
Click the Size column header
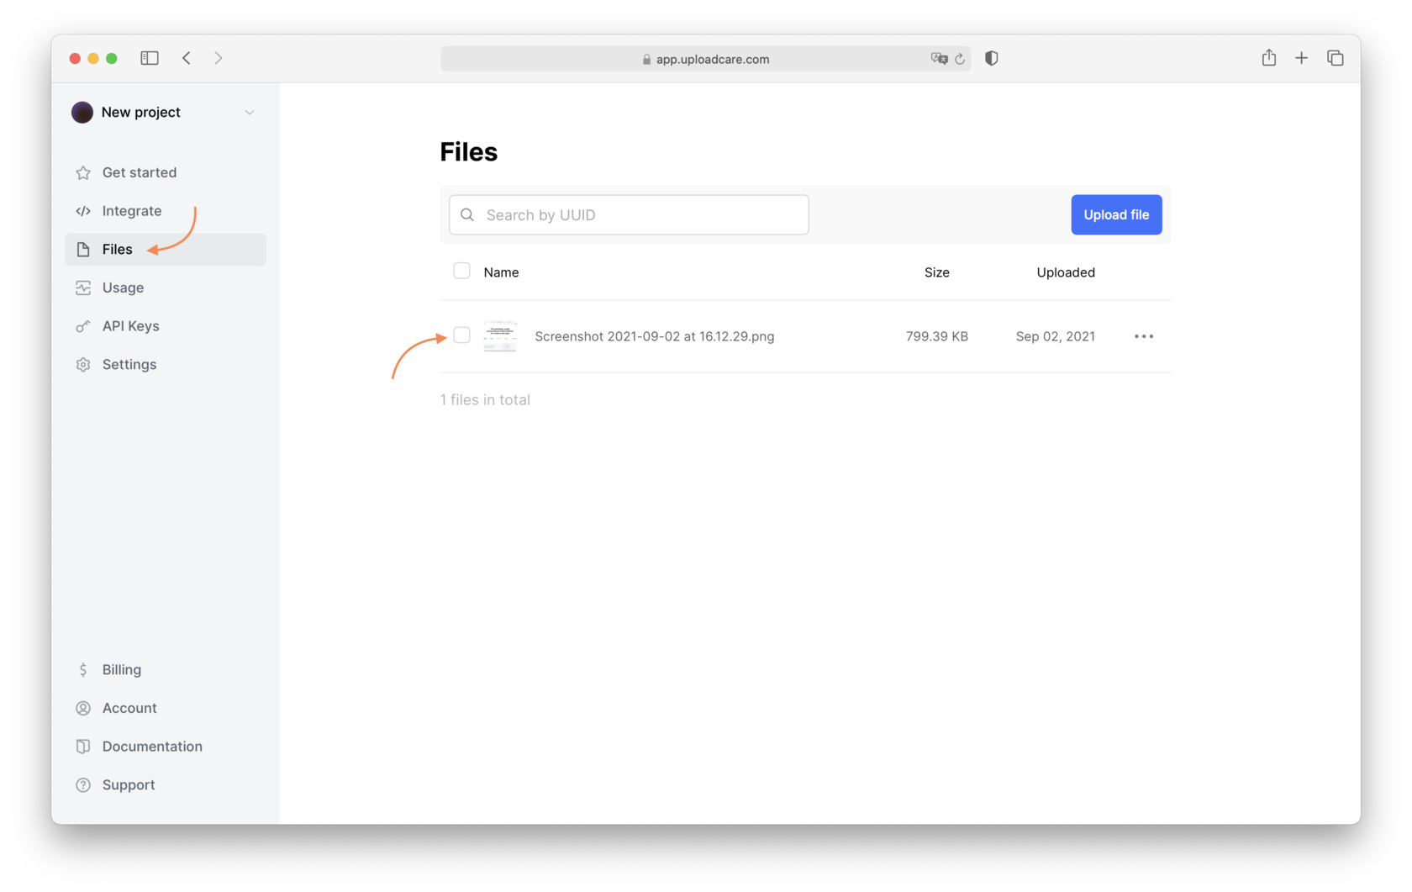[x=937, y=272]
